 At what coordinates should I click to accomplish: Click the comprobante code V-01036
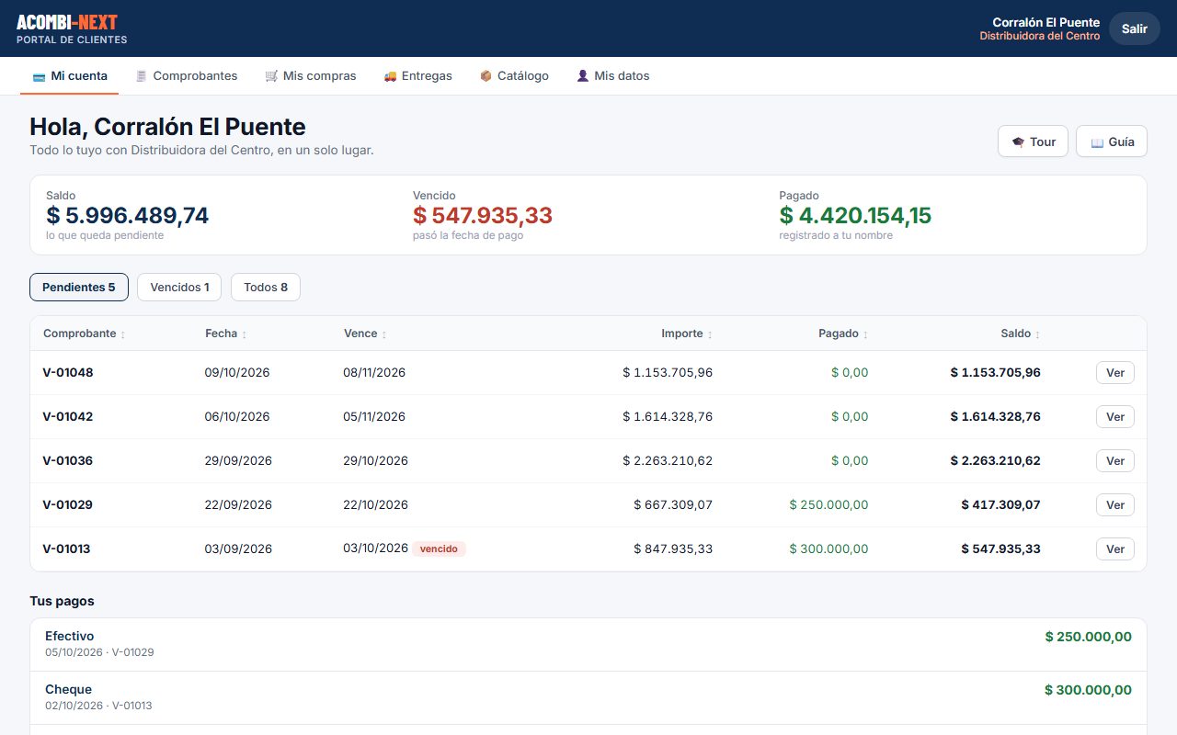[x=68, y=460]
